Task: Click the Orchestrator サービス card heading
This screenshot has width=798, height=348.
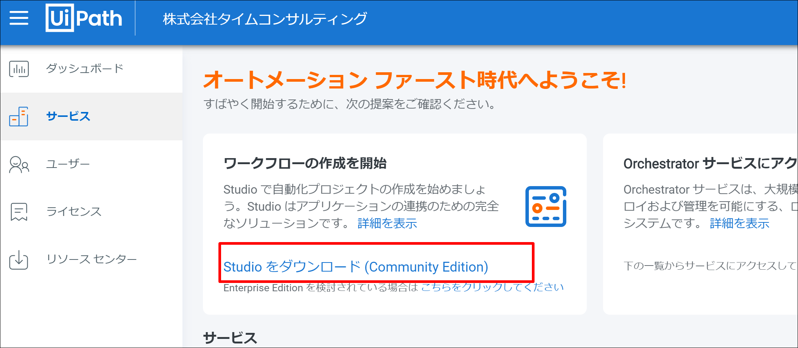Action: click(711, 163)
